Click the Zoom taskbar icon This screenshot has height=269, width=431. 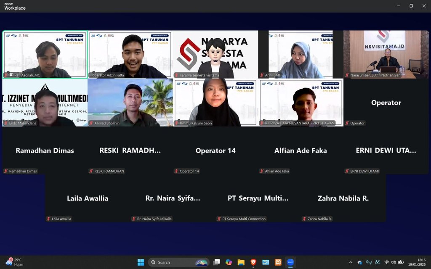pyautogui.click(x=290, y=262)
